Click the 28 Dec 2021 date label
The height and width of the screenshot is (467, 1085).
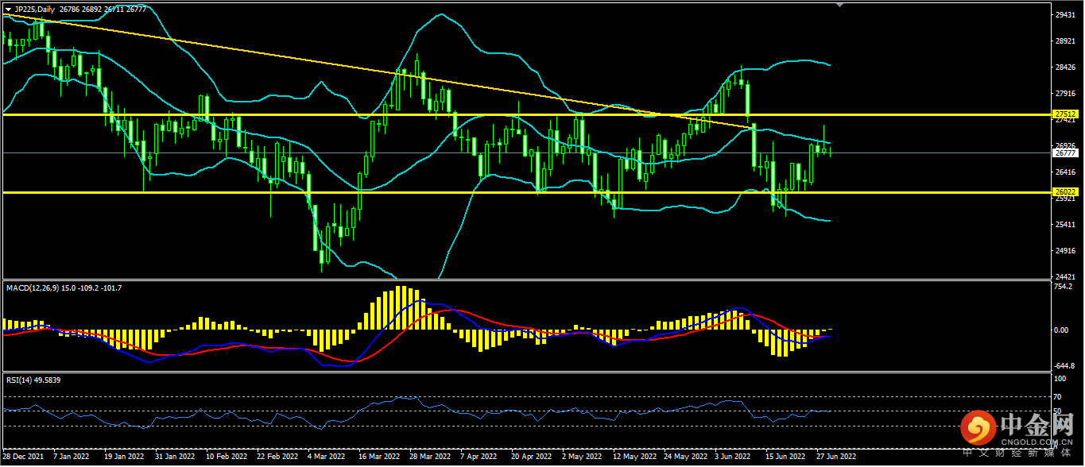(x=25, y=457)
